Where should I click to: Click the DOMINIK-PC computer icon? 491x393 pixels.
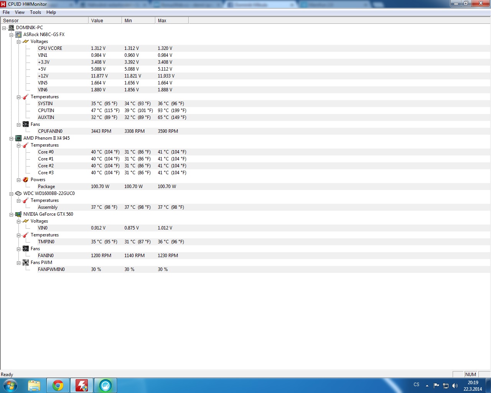(11, 28)
